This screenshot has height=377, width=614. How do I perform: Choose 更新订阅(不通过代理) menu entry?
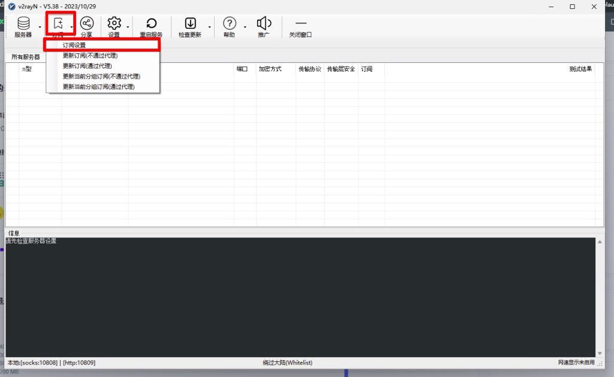(103, 56)
